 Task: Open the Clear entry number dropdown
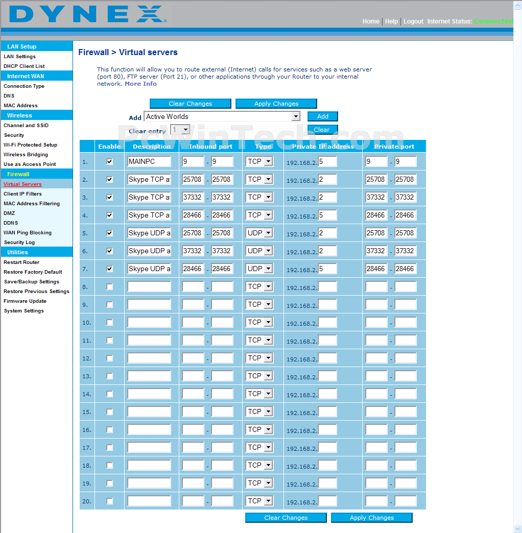pyautogui.click(x=180, y=130)
